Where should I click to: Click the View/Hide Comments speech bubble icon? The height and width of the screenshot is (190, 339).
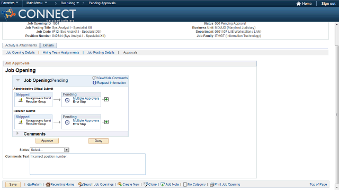(94, 78)
